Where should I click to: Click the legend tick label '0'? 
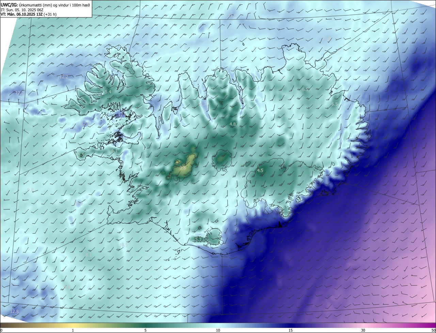[1, 330]
